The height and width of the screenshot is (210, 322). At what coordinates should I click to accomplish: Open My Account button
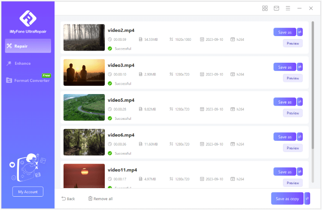28,192
